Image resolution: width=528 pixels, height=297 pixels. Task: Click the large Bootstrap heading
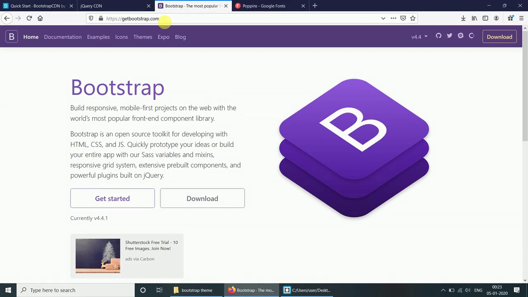pyautogui.click(x=117, y=87)
